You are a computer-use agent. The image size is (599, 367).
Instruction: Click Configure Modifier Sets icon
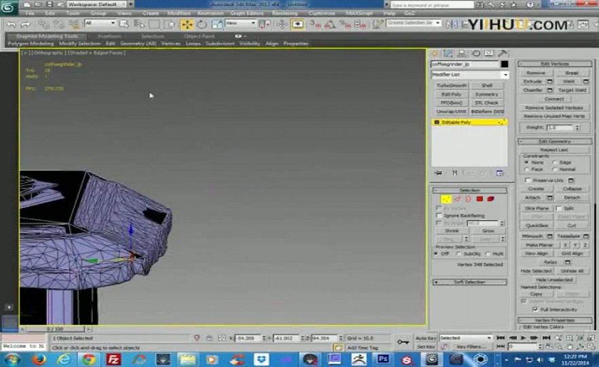pos(499,173)
